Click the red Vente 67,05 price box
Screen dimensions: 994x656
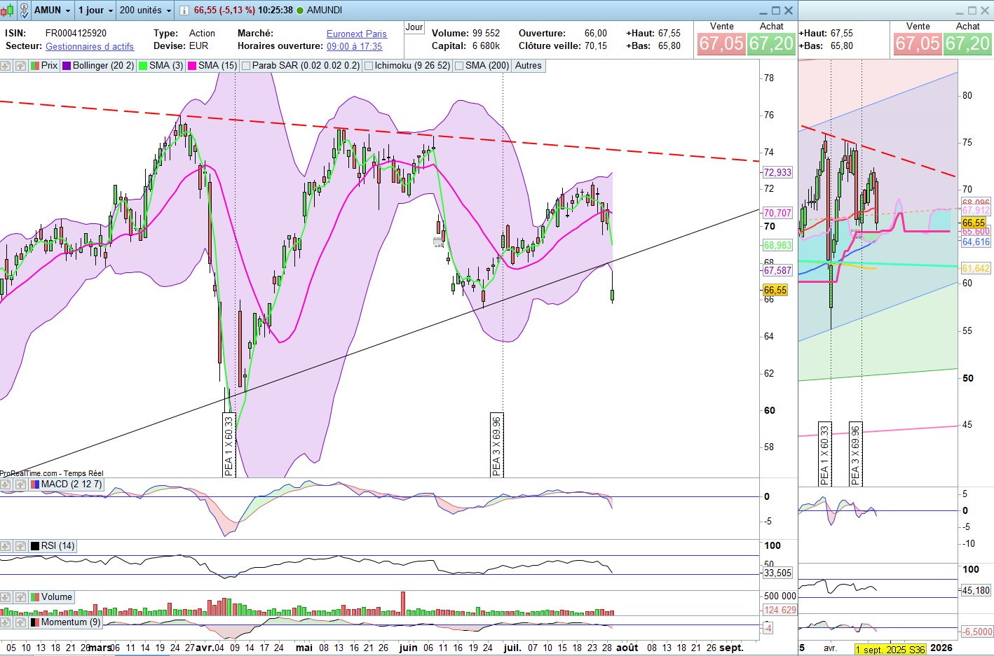click(721, 43)
